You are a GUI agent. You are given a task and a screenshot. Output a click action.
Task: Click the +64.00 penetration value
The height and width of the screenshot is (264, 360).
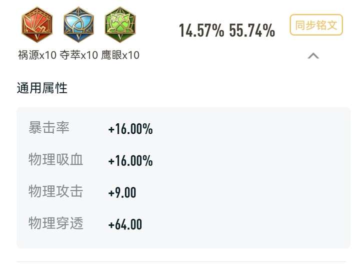(x=125, y=224)
